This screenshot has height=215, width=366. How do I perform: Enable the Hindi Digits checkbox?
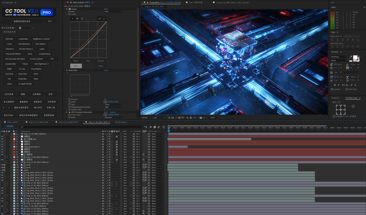347,89
